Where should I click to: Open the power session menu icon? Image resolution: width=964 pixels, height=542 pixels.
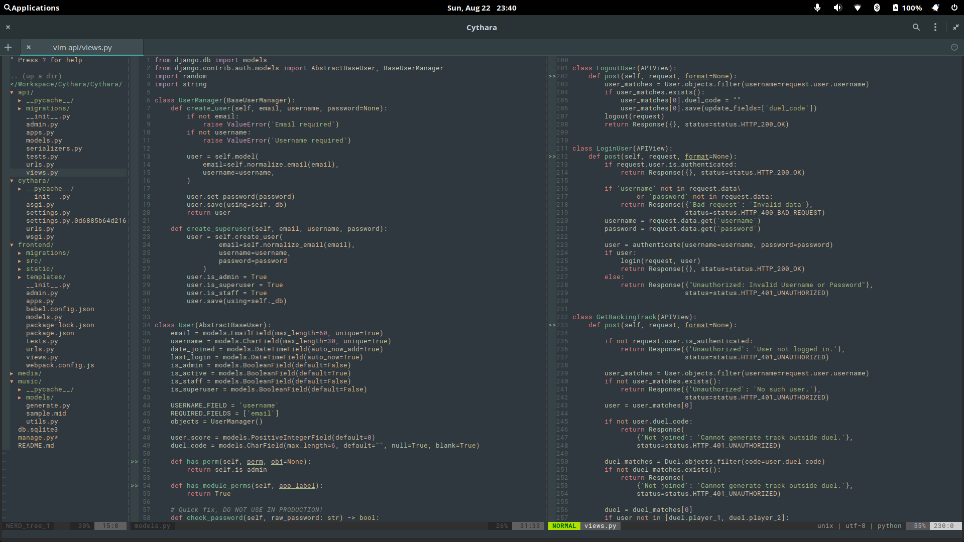[954, 8]
